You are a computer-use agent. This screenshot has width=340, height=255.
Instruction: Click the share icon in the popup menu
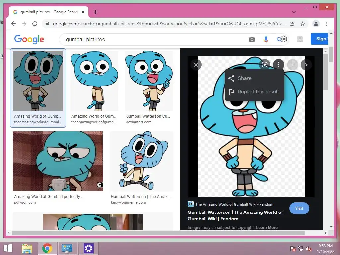[x=231, y=78]
